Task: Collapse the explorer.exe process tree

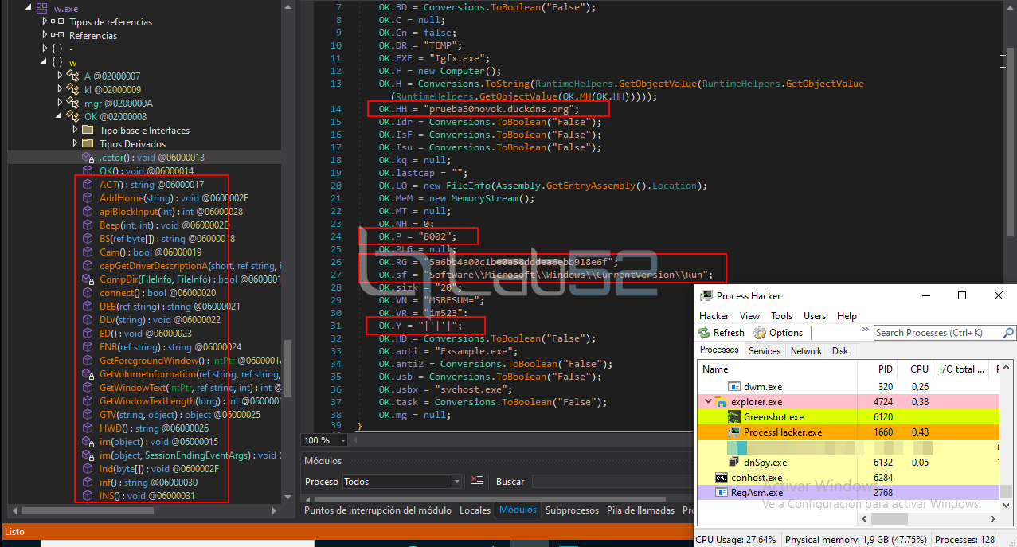Action: [x=708, y=402]
